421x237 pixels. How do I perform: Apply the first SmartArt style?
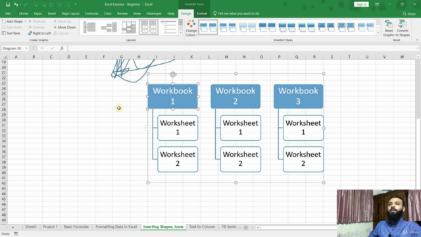[x=208, y=27]
